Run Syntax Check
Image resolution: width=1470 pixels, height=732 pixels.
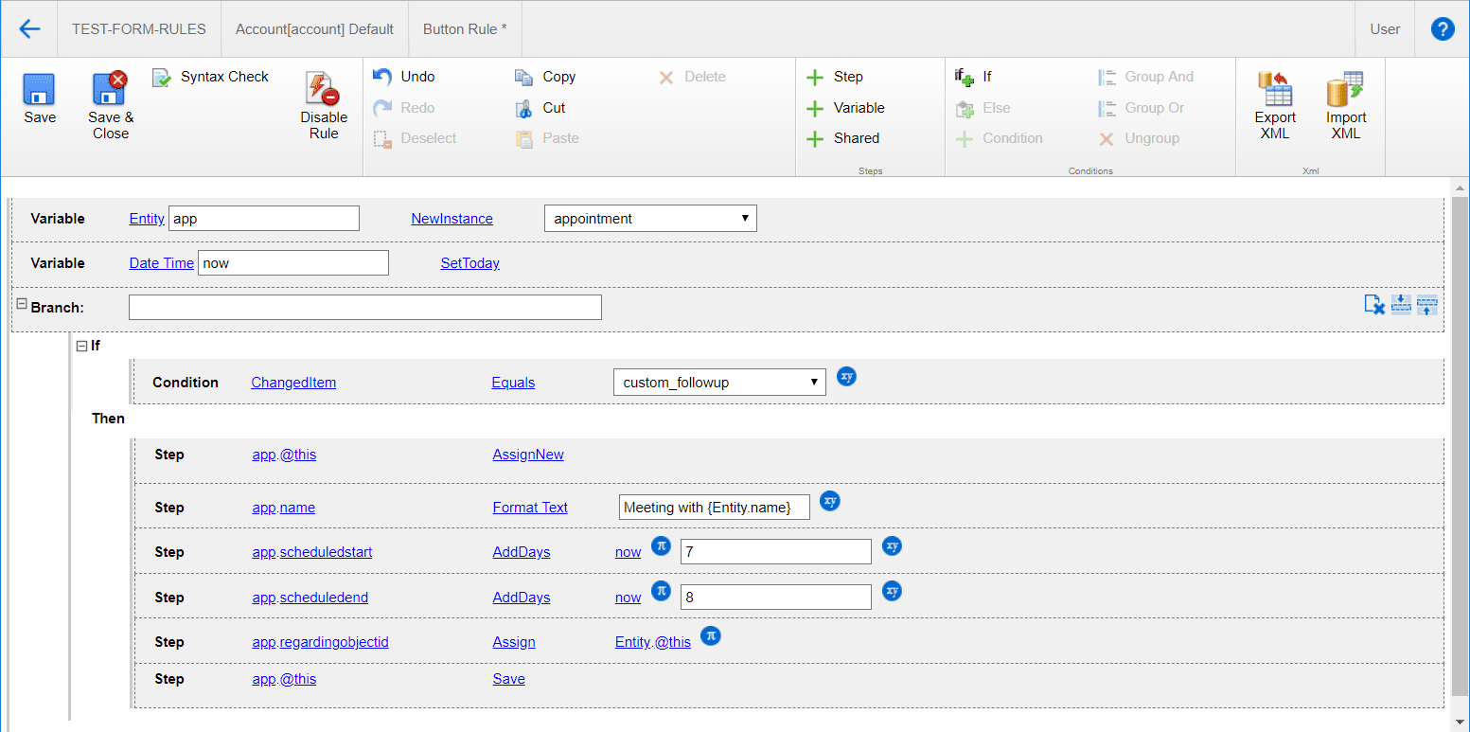coord(211,77)
